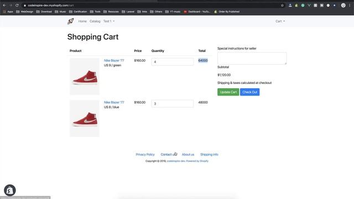The width and height of the screenshot is (354, 199).
Task: Open the codeinspire-dev footer link
Action: [x=176, y=161]
